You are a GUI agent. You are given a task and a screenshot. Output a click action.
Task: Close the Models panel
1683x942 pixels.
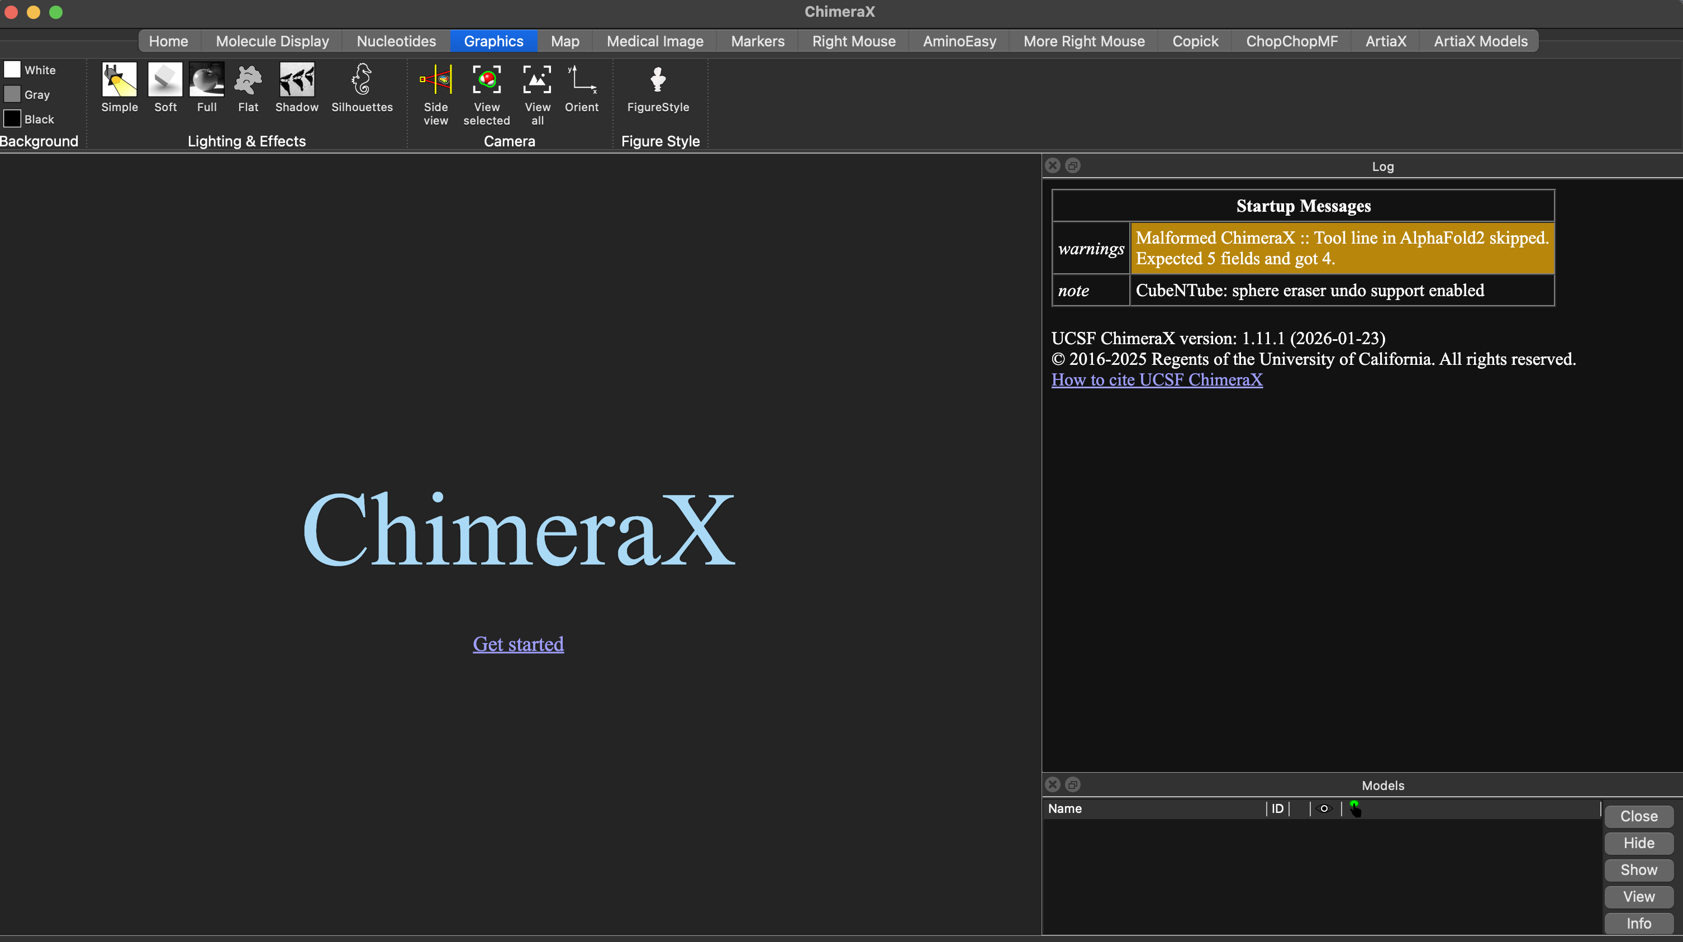[1053, 784]
